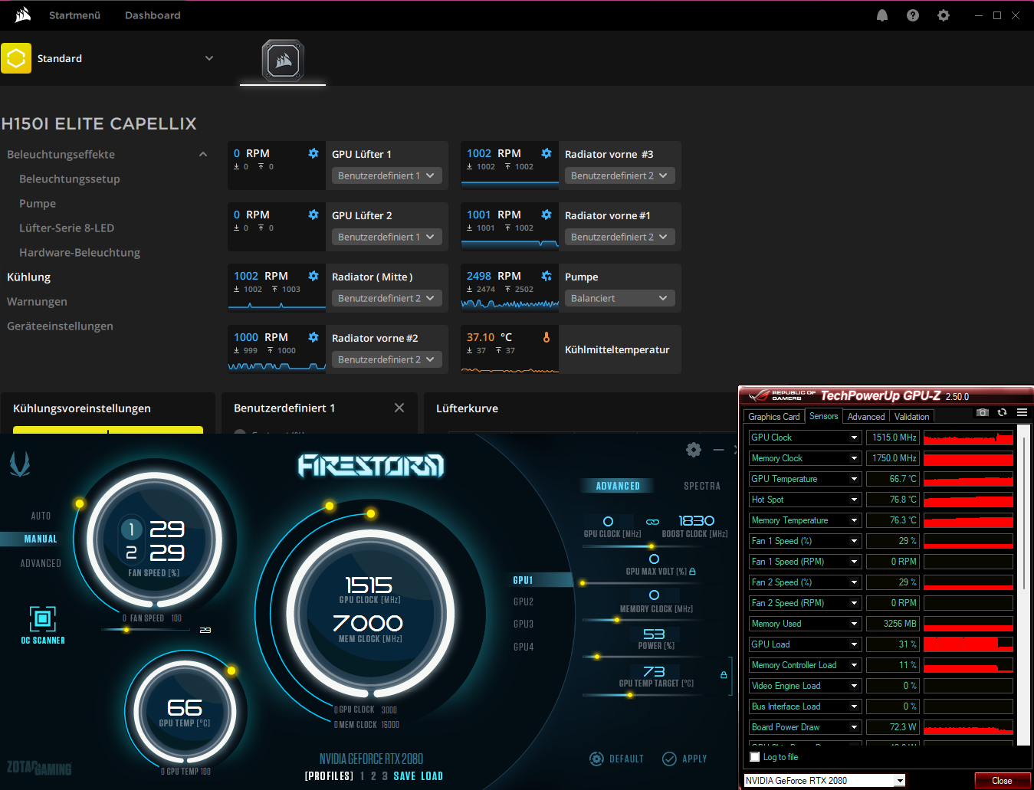Viewport: 1034px width, 790px height.
Task: Select profile 2 in FireStorm profiles
Action: pyautogui.click(x=373, y=776)
